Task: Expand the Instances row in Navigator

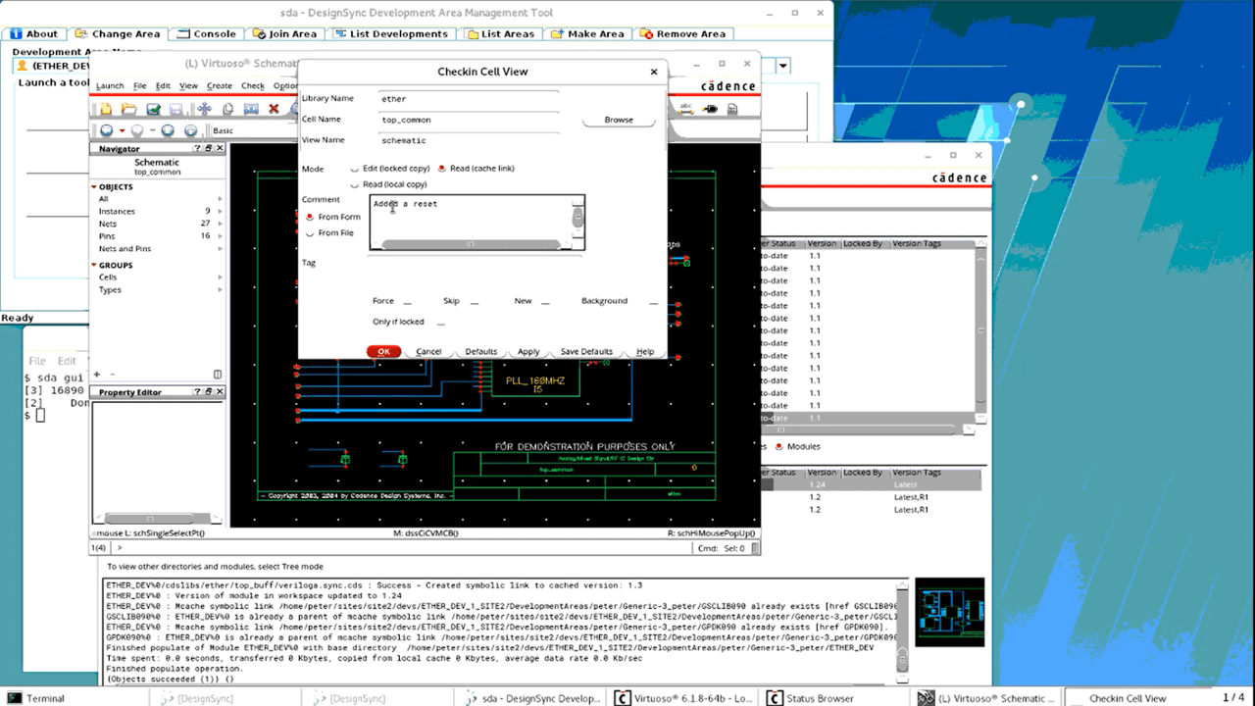Action: click(x=220, y=212)
